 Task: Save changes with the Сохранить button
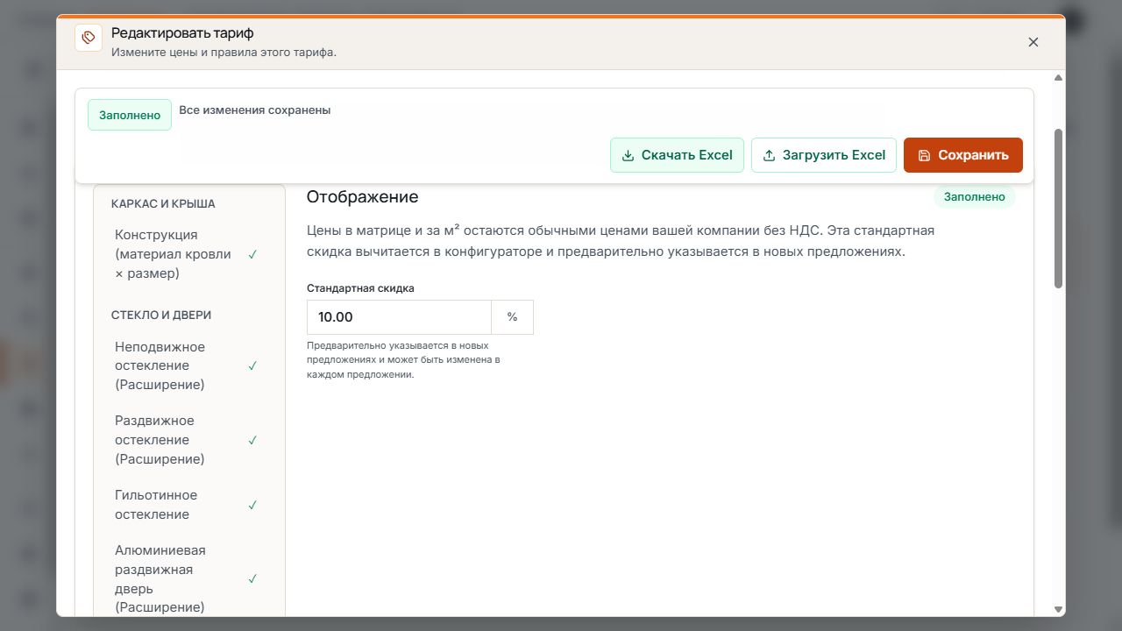pyautogui.click(x=963, y=155)
